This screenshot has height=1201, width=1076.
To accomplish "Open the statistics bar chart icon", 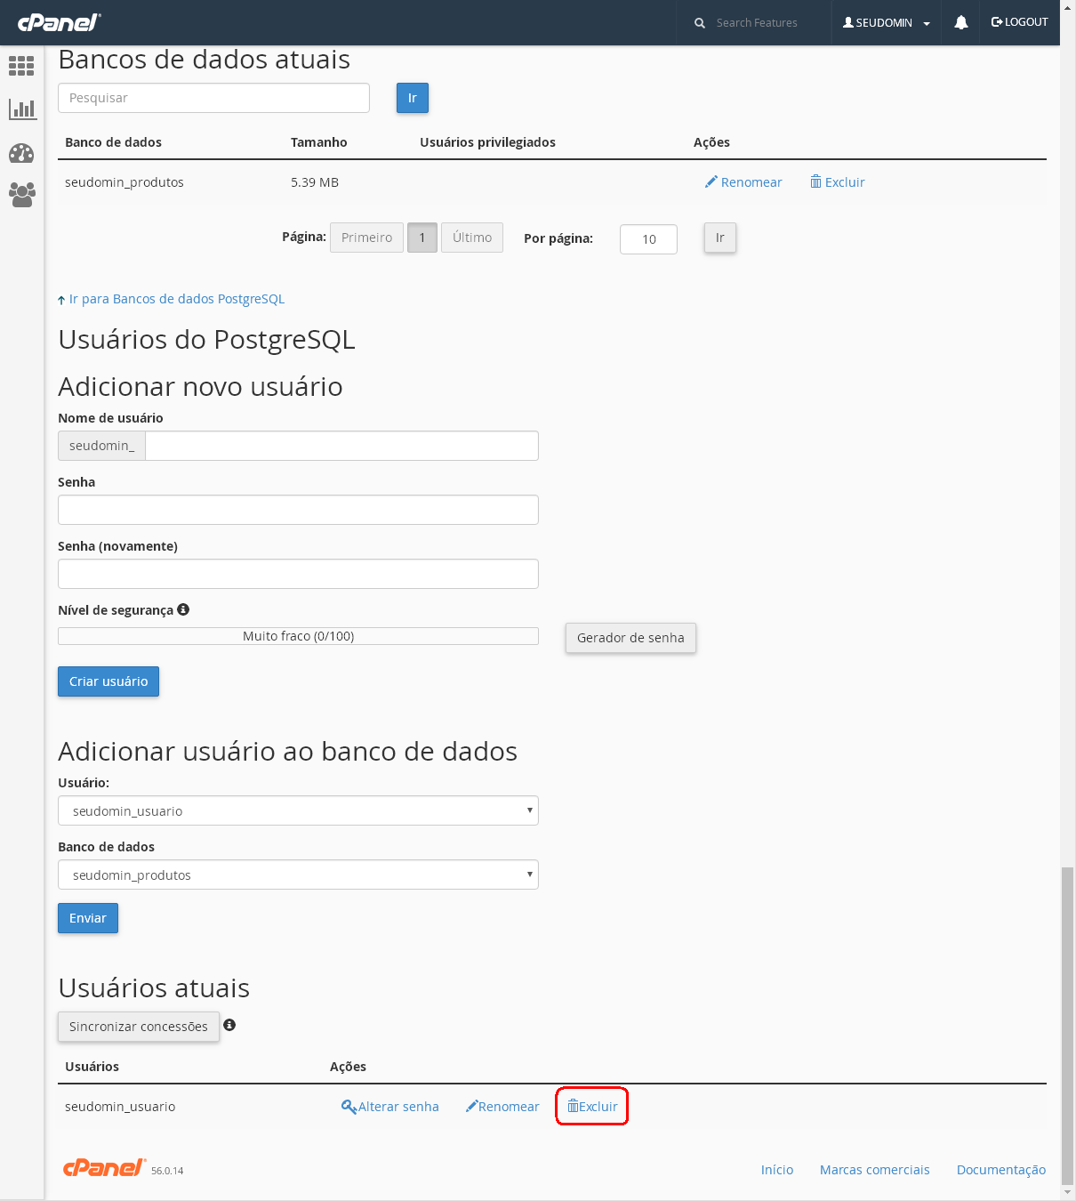I will [x=21, y=109].
